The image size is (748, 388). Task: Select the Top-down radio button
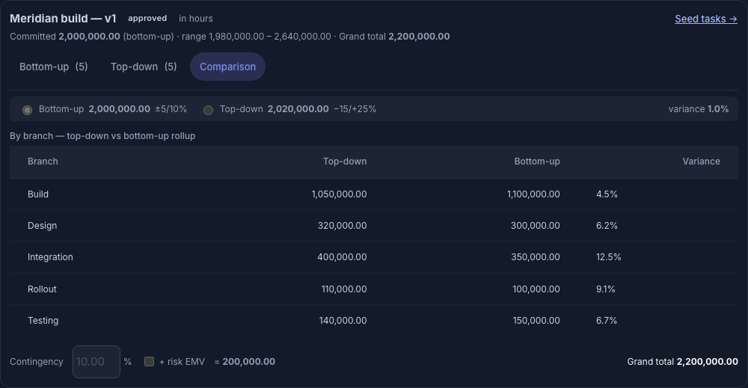pyautogui.click(x=208, y=110)
